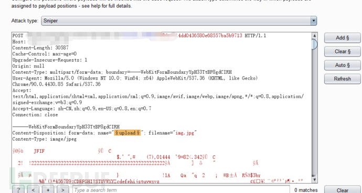Click the + search options button
This screenshot has height=193, width=362.
[x=48, y=190]
